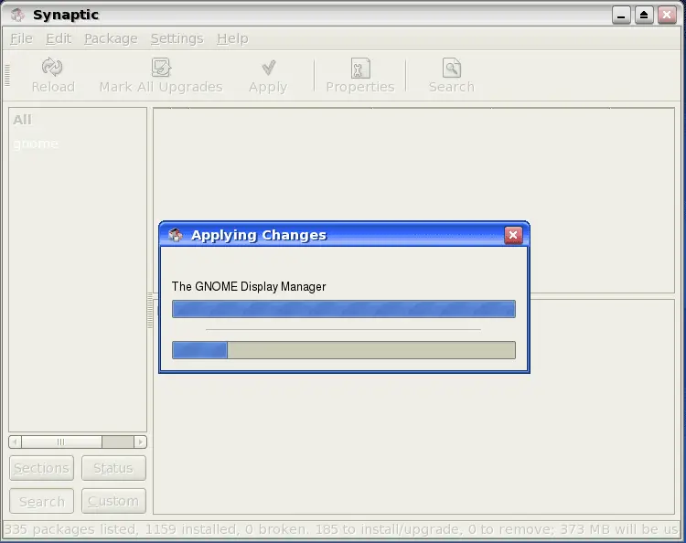This screenshot has width=686, height=543.
Task: Click the Status filter button
Action: (x=113, y=468)
